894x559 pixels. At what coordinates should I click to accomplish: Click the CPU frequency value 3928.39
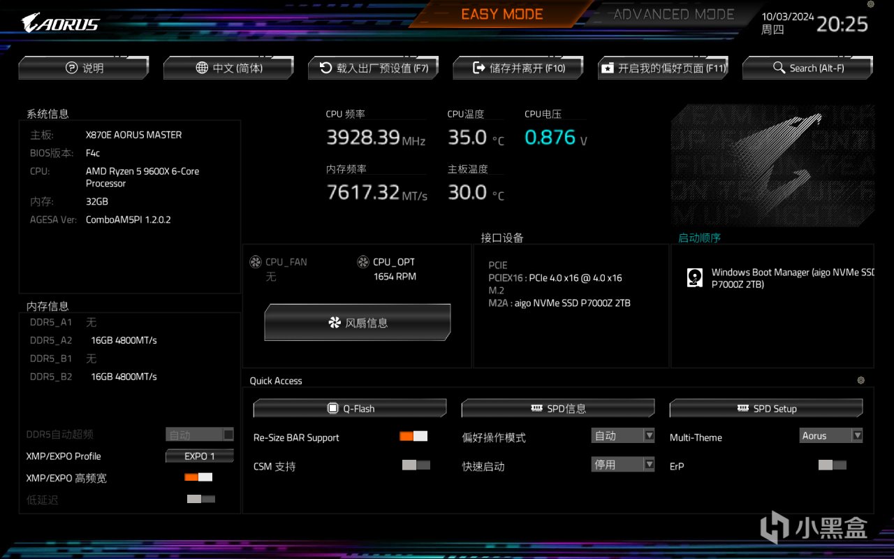[362, 138]
